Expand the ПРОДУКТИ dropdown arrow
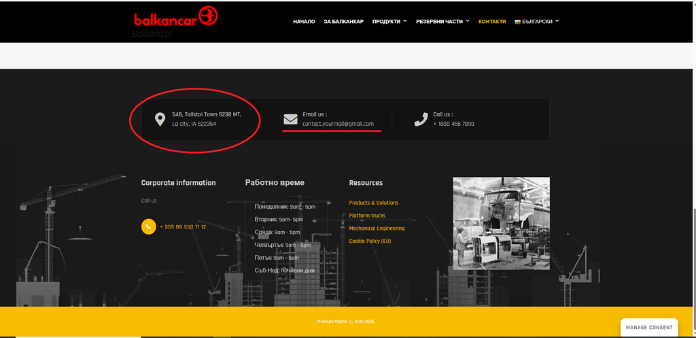696x338 pixels. coord(405,21)
